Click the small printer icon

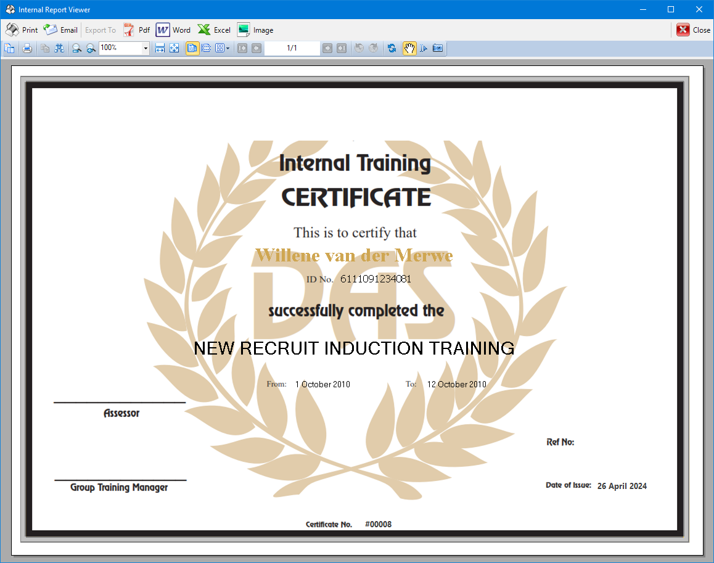click(27, 48)
